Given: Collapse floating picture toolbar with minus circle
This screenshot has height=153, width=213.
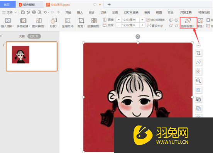Looking at the screenshot, I should click(x=198, y=46).
